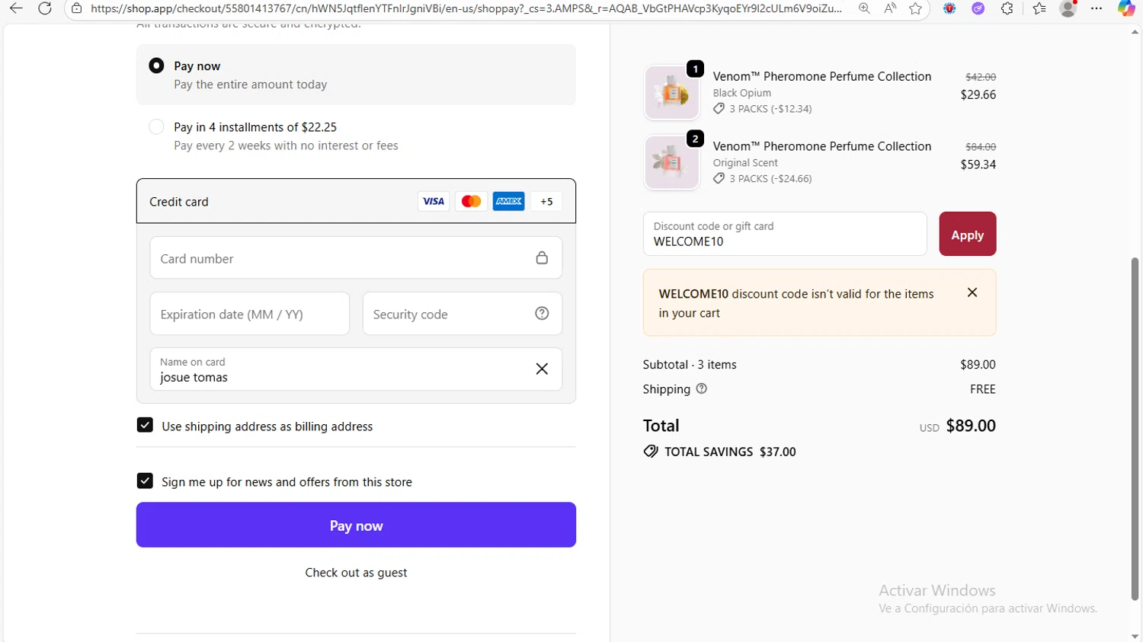Click the 3 PACKS (-$24.66) discount text
The height and width of the screenshot is (642, 1143).
point(770,178)
